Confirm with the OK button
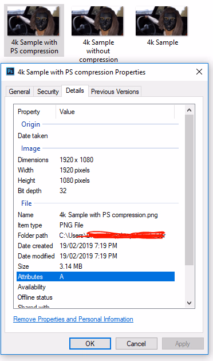213x361 pixels. 90,343
